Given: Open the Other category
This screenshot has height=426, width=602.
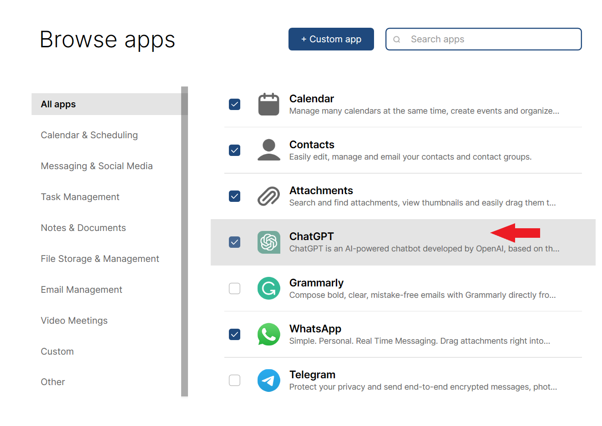Looking at the screenshot, I should pos(53,382).
